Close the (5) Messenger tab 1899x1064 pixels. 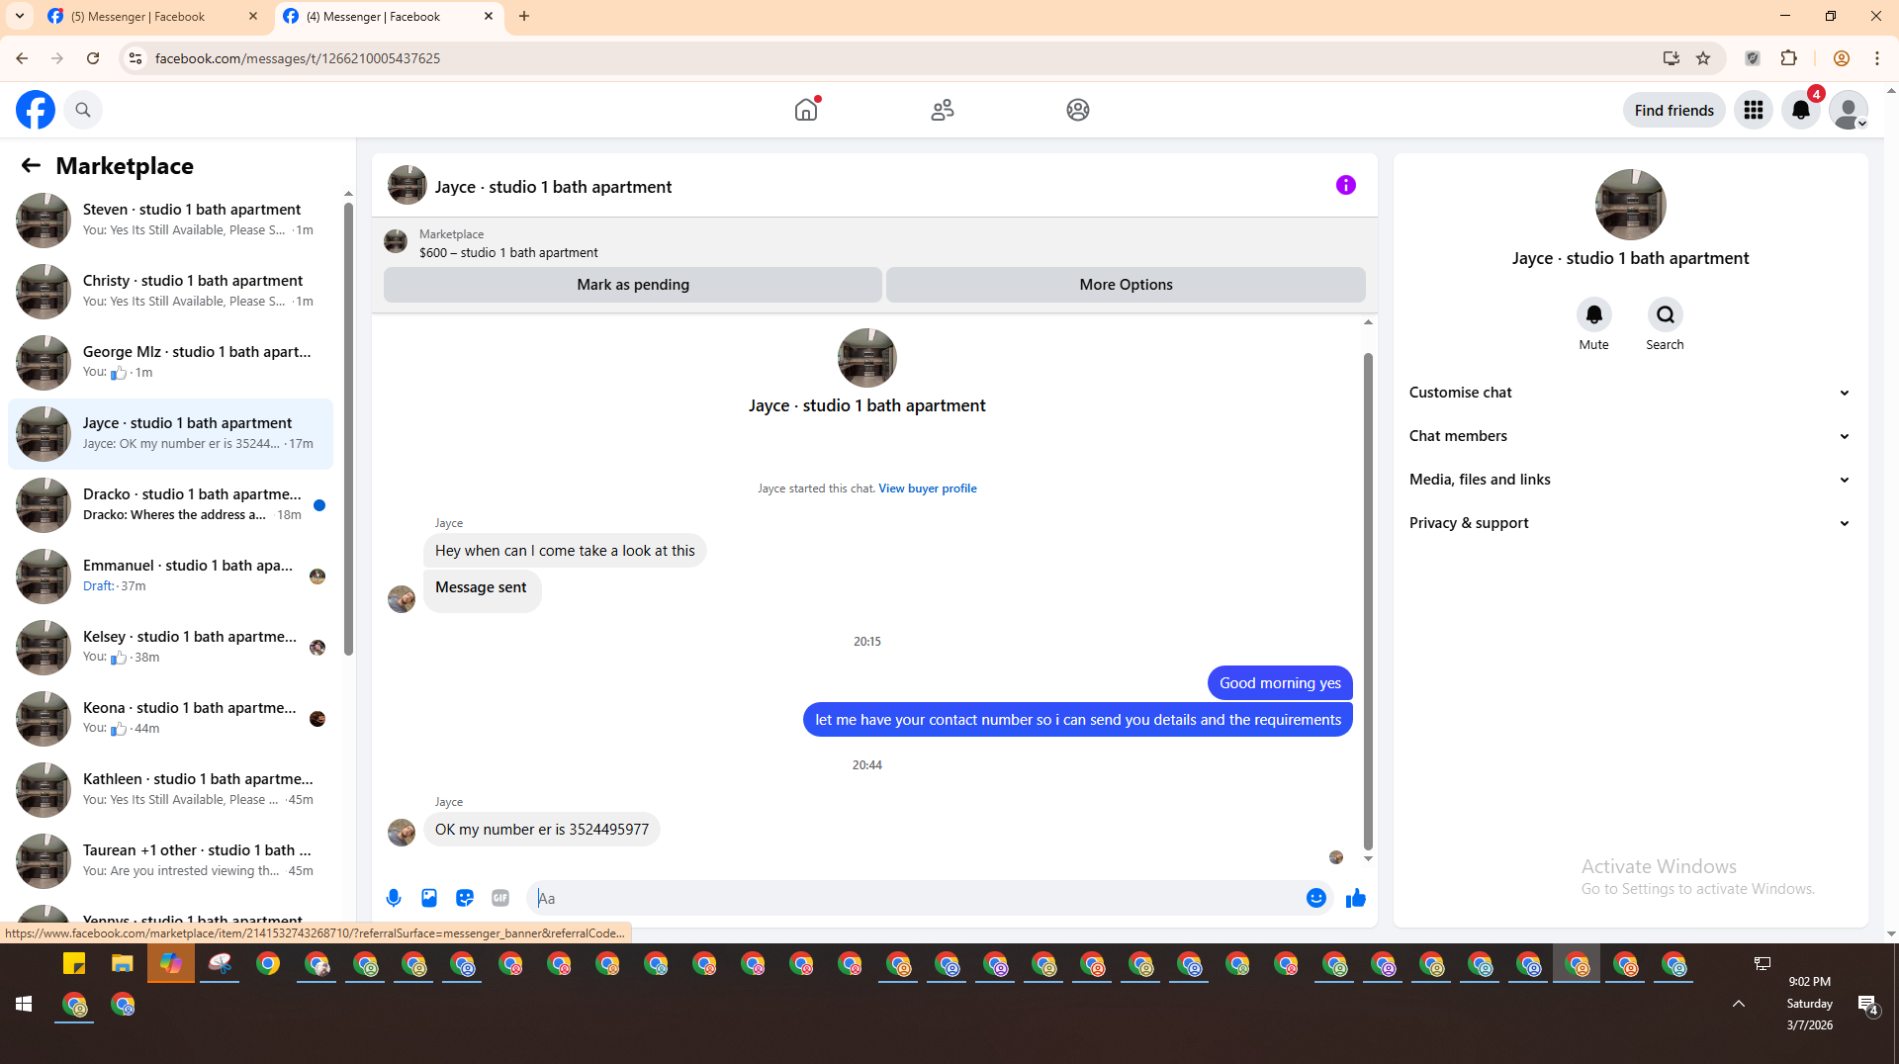click(253, 17)
